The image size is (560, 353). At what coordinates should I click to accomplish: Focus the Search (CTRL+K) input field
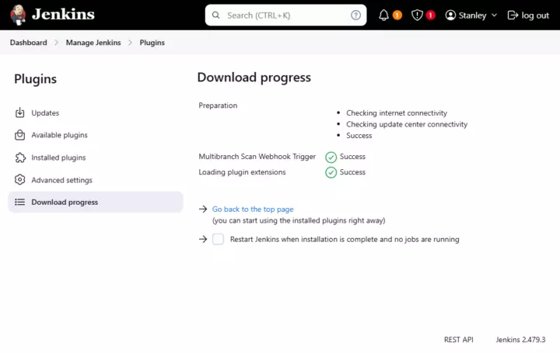pyautogui.click(x=285, y=15)
